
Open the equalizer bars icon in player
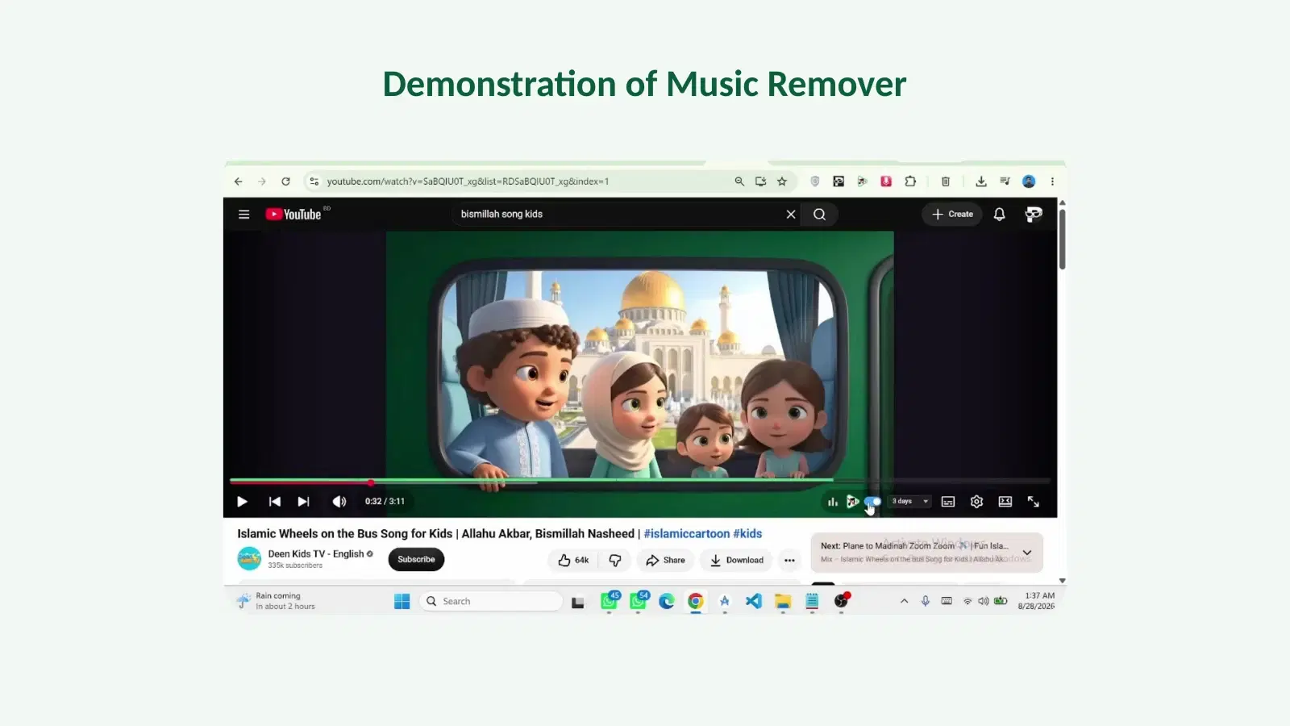(x=833, y=502)
